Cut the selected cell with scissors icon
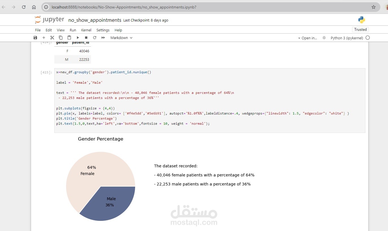The image size is (388, 231). pyautogui.click(x=52, y=38)
